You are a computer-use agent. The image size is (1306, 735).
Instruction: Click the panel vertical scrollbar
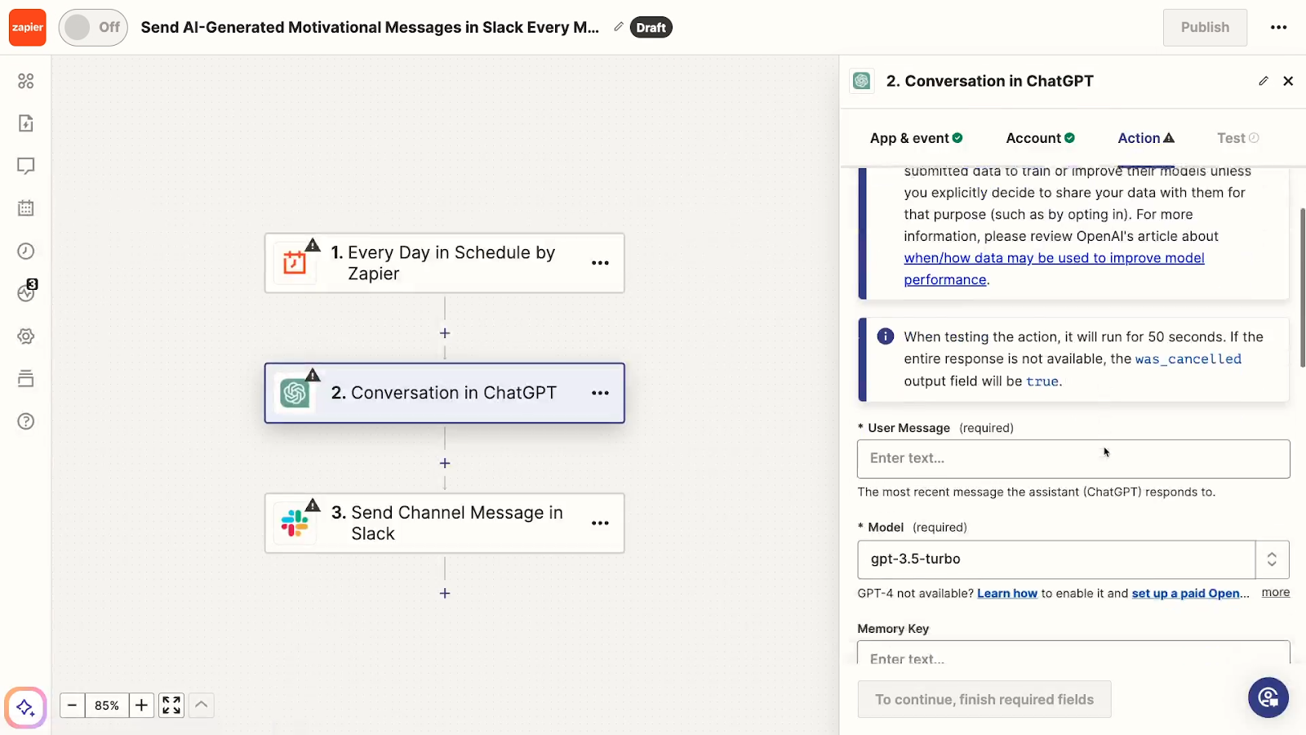[x=1303, y=287]
